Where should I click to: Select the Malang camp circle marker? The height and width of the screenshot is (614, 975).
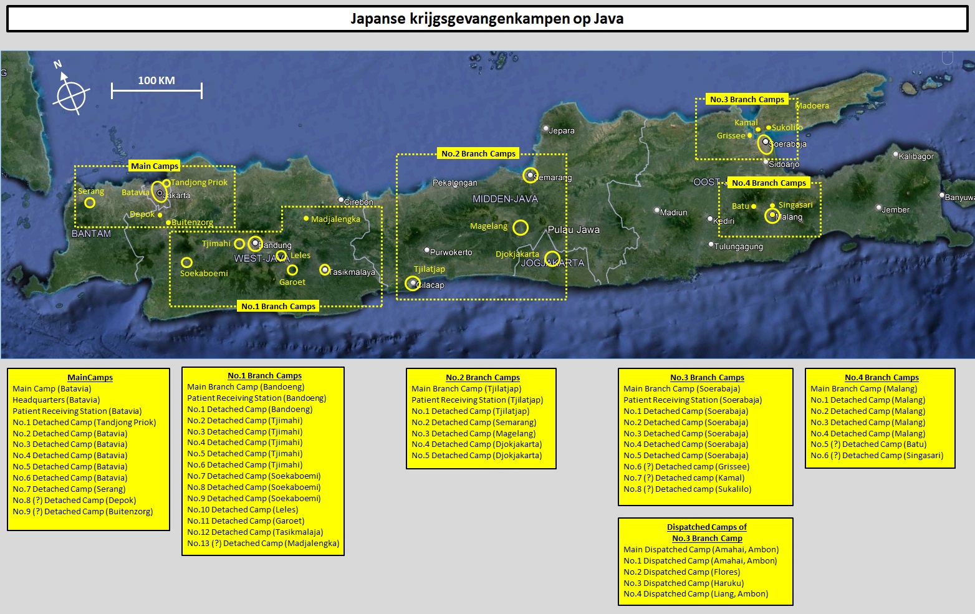click(772, 216)
